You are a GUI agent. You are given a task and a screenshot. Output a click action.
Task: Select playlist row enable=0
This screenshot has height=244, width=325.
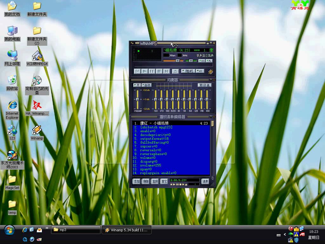[171, 131]
